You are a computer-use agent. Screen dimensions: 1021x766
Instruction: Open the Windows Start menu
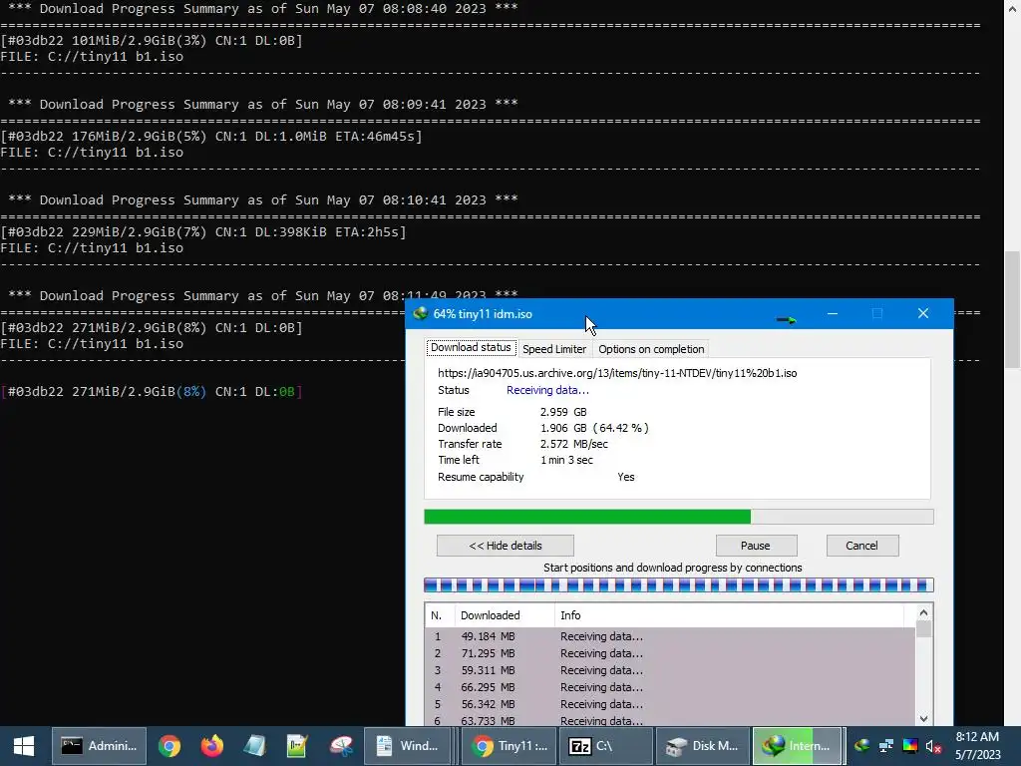24,746
